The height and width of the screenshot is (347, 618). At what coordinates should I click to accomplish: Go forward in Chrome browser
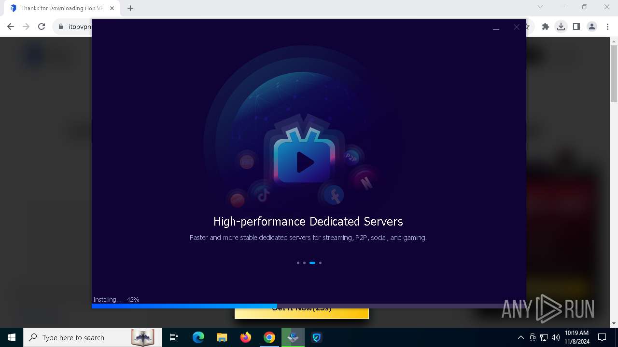[x=26, y=27]
